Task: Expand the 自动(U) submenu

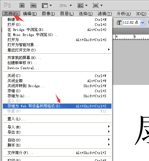Action: point(57,140)
